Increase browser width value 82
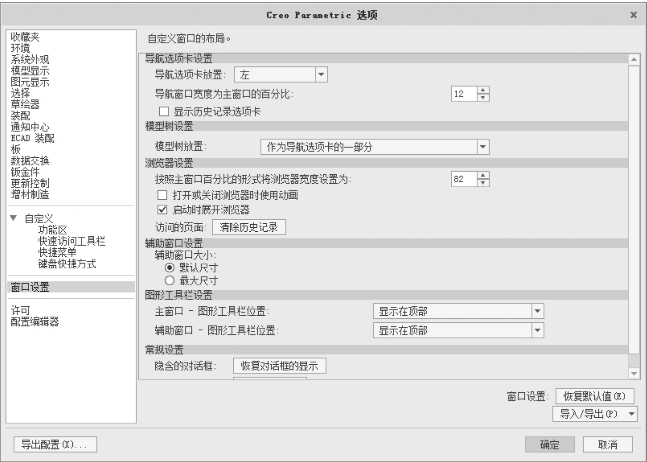The image size is (647, 462). click(483, 175)
